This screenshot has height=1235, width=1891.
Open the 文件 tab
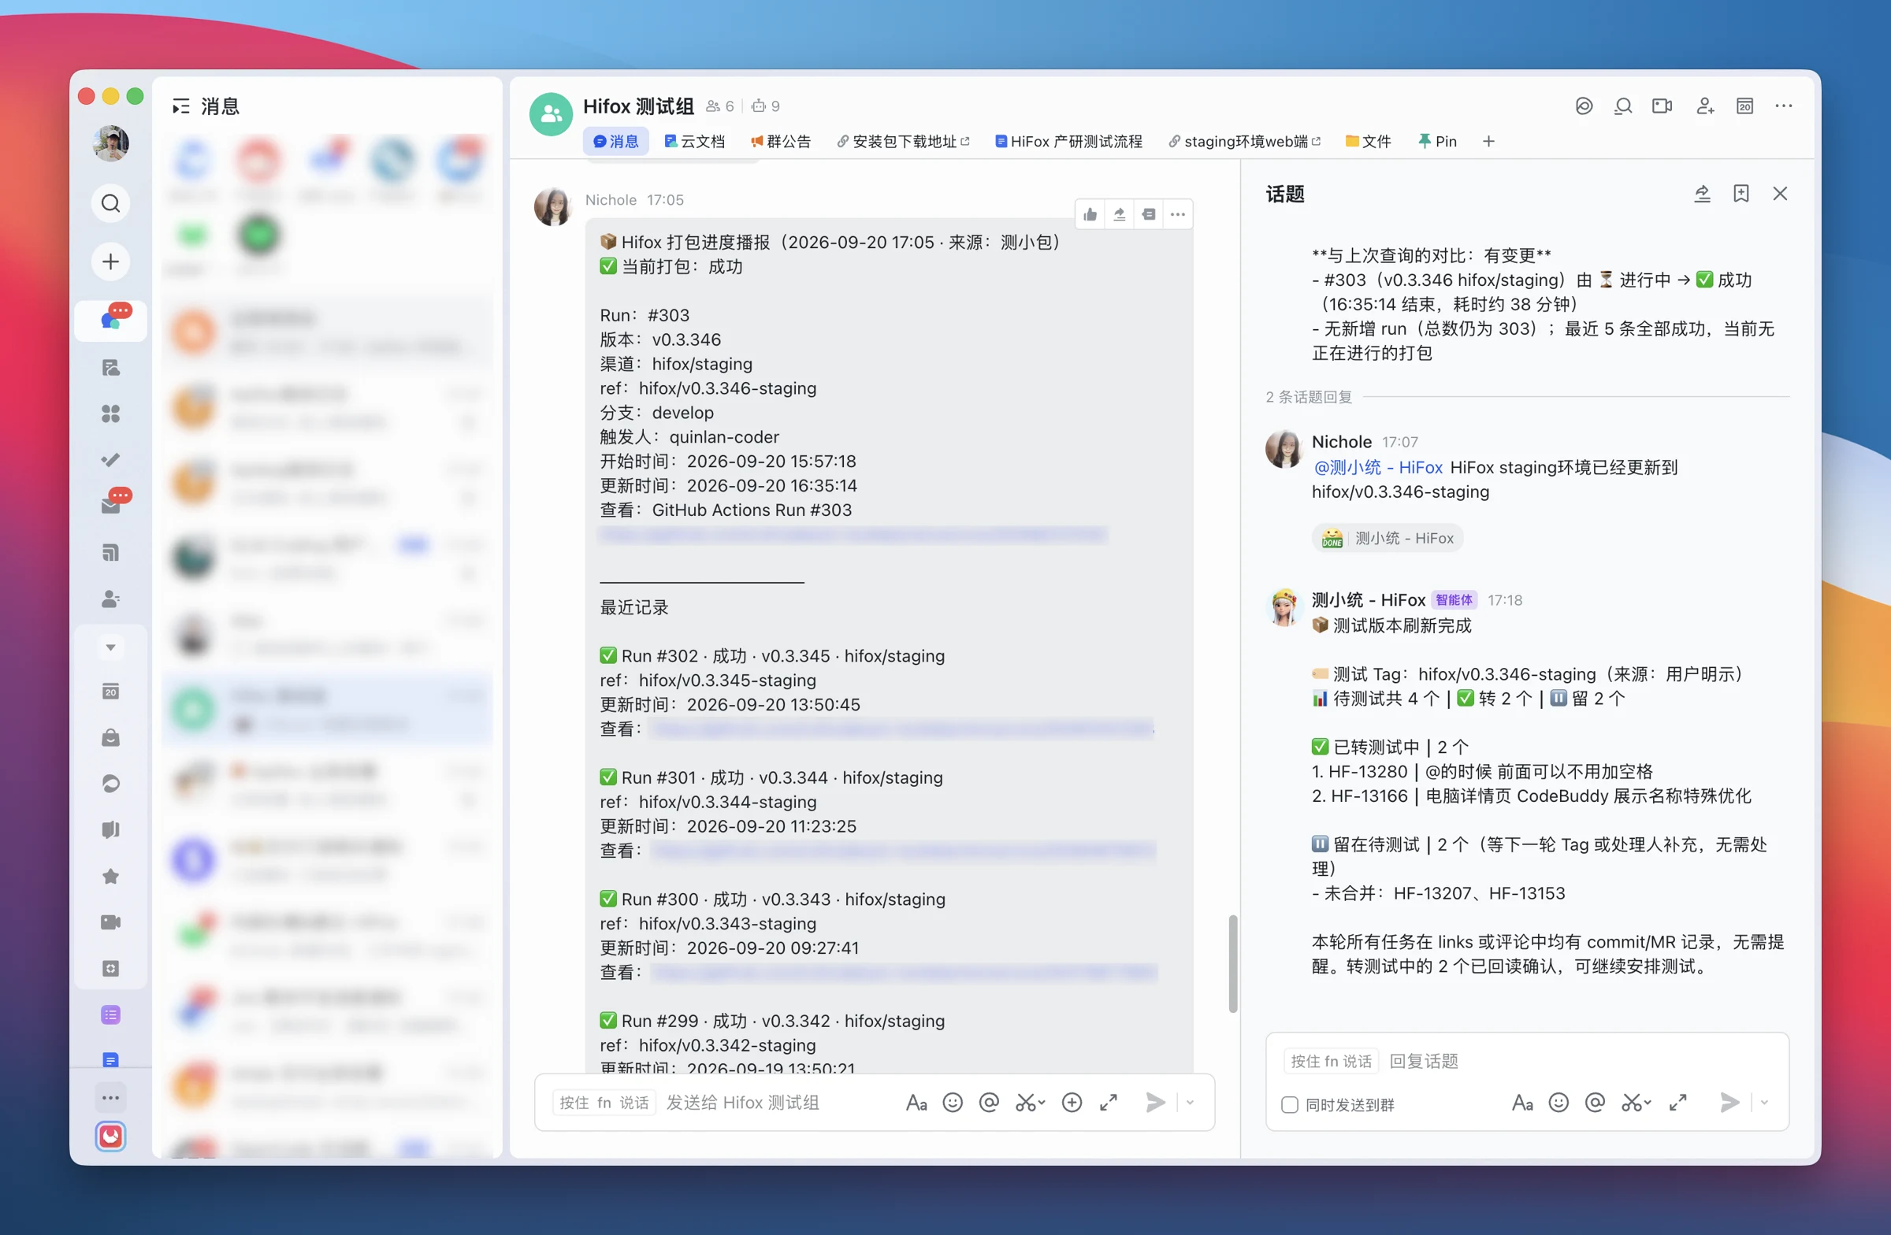pos(1367,141)
